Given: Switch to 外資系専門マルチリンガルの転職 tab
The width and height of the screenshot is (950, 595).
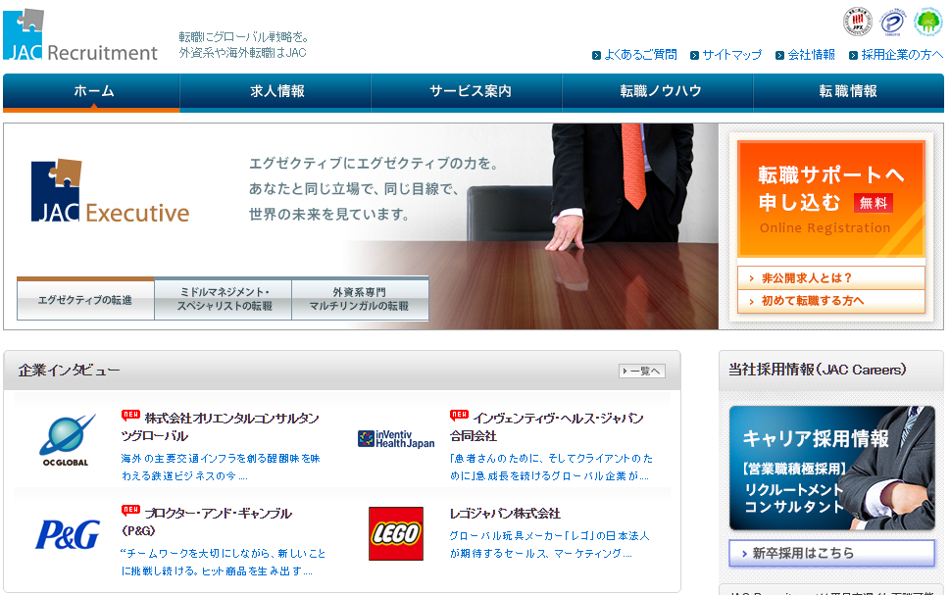Looking at the screenshot, I should tap(360, 299).
